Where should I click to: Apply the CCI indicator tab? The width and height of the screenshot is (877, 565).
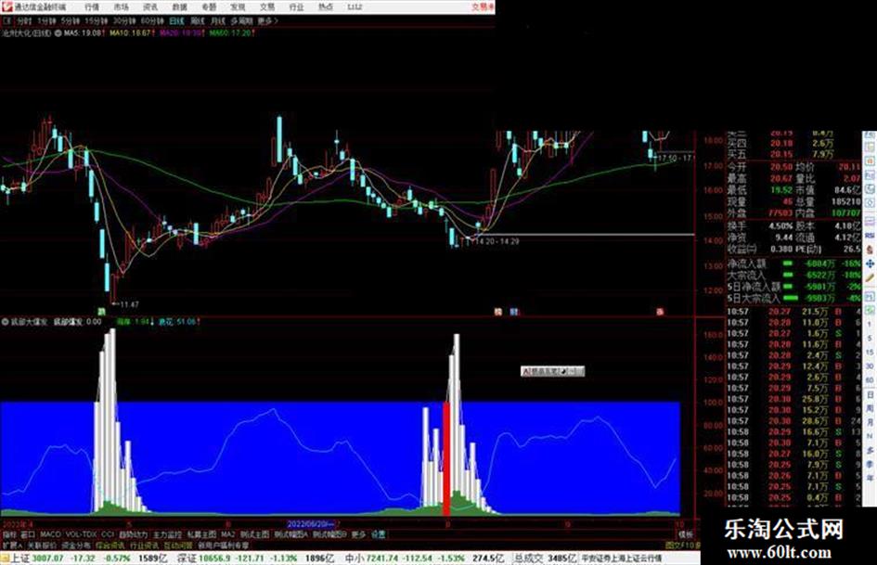108,534
